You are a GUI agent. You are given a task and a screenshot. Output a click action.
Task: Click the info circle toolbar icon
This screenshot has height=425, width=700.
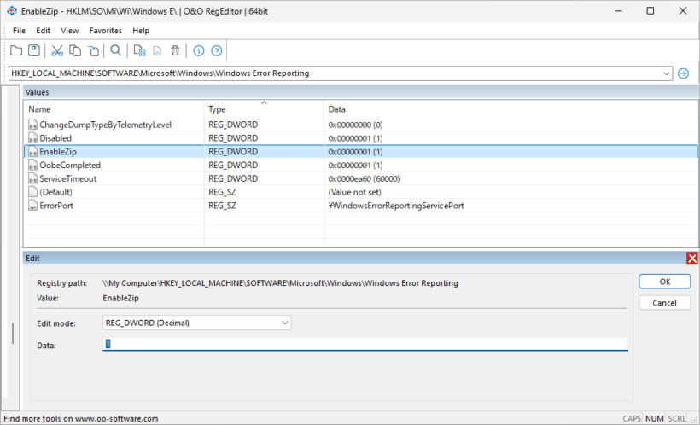199,51
